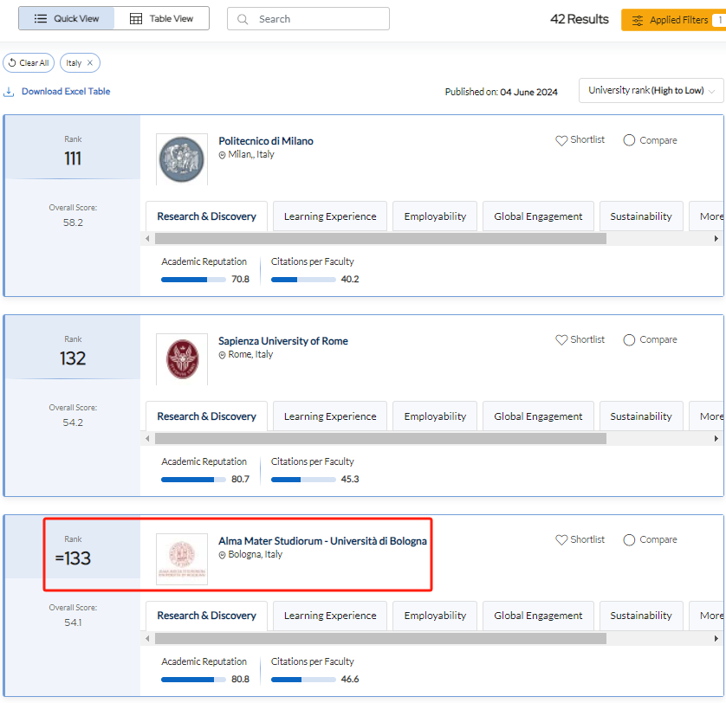Click Politecnico Academic Reputation bar 70.8
The width and height of the screenshot is (726, 703).
coord(193,280)
